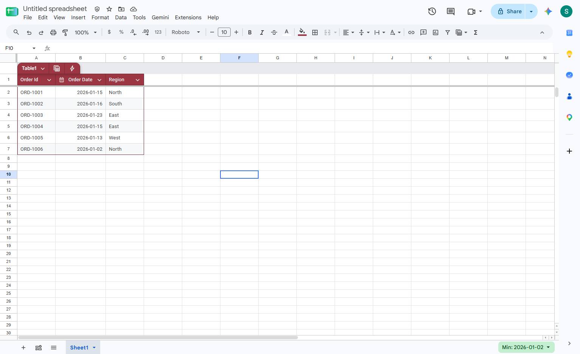Open Google Maps side panel icon

[x=569, y=117]
